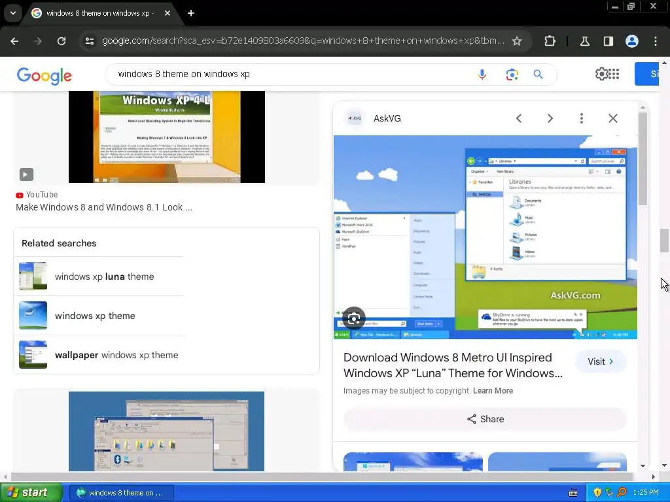Click the orange magnifier tray icon
This screenshot has width=670, height=502.
tap(622, 492)
